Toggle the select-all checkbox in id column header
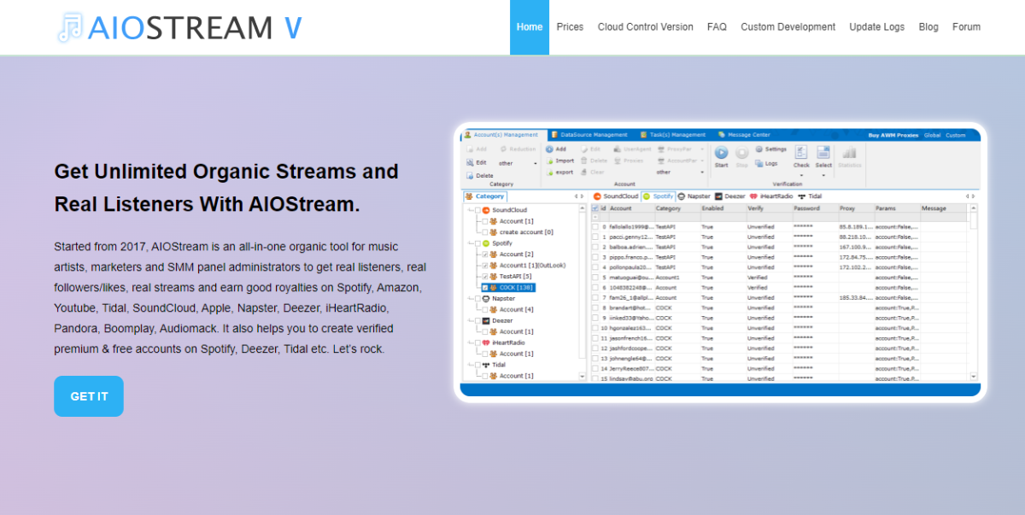1025x515 pixels. (x=595, y=208)
